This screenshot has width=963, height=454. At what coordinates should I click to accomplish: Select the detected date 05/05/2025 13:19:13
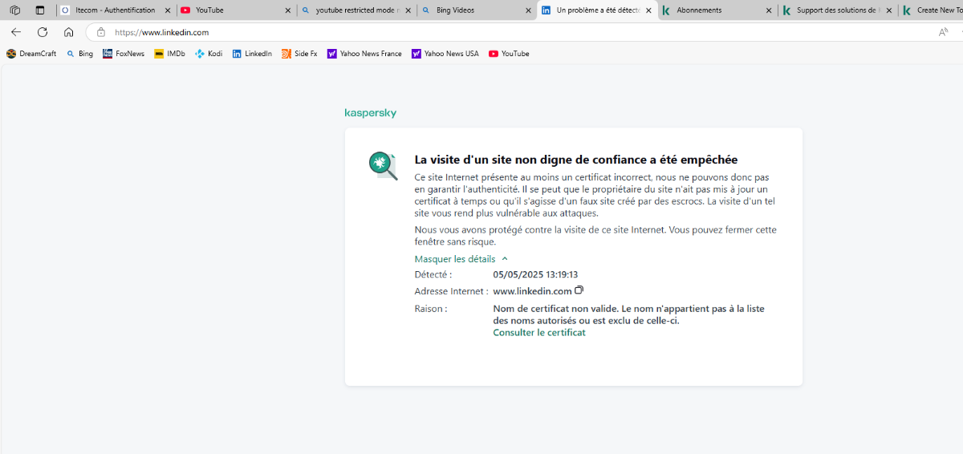coord(535,274)
